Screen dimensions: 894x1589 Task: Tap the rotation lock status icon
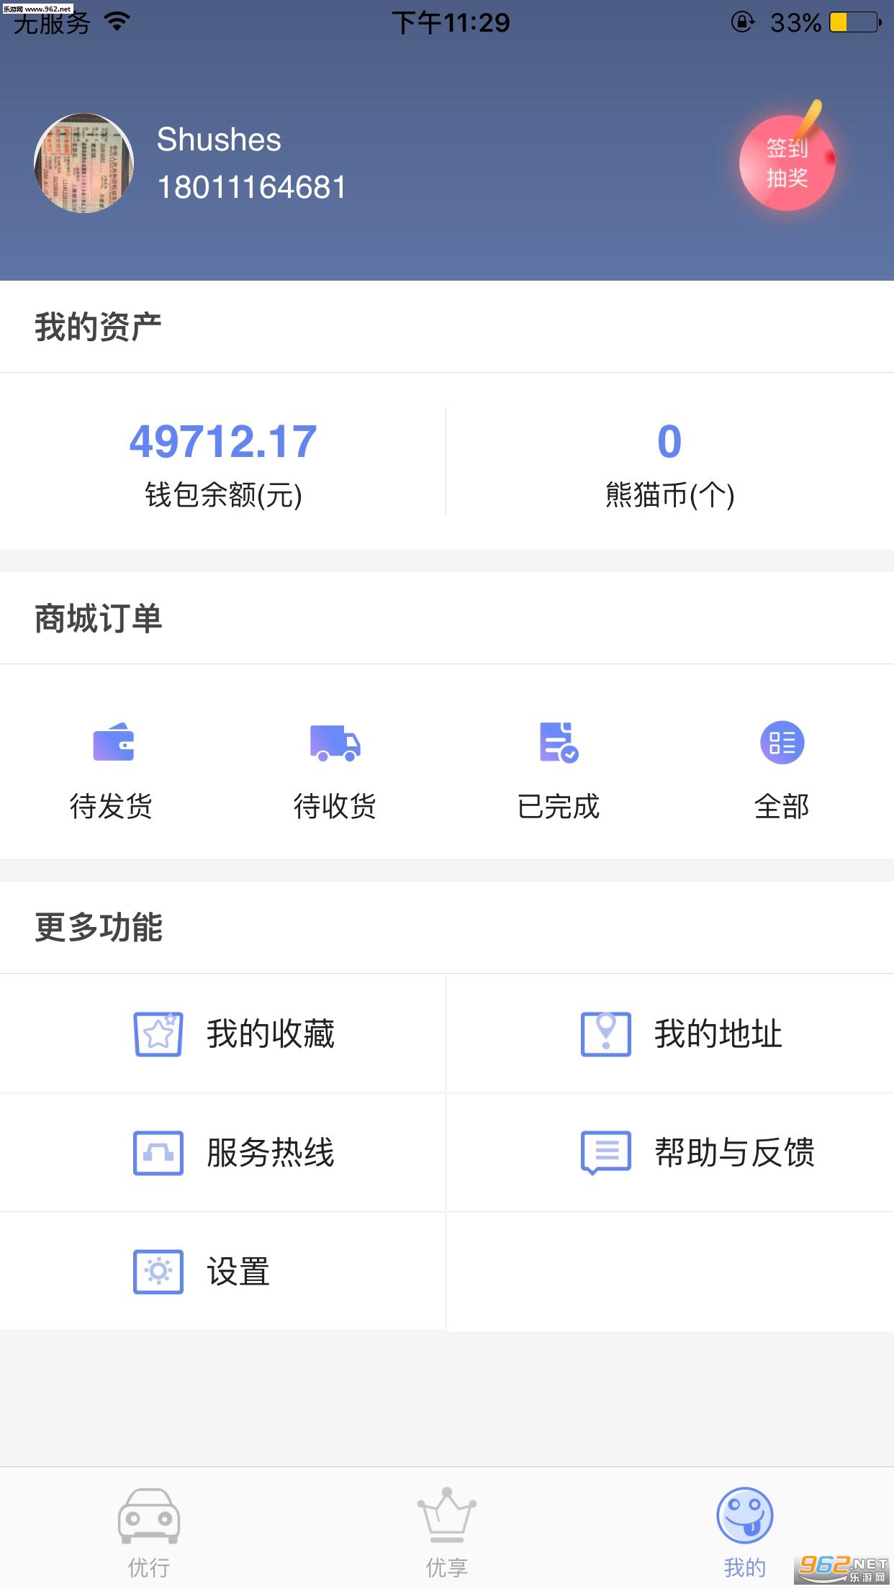coord(743,22)
